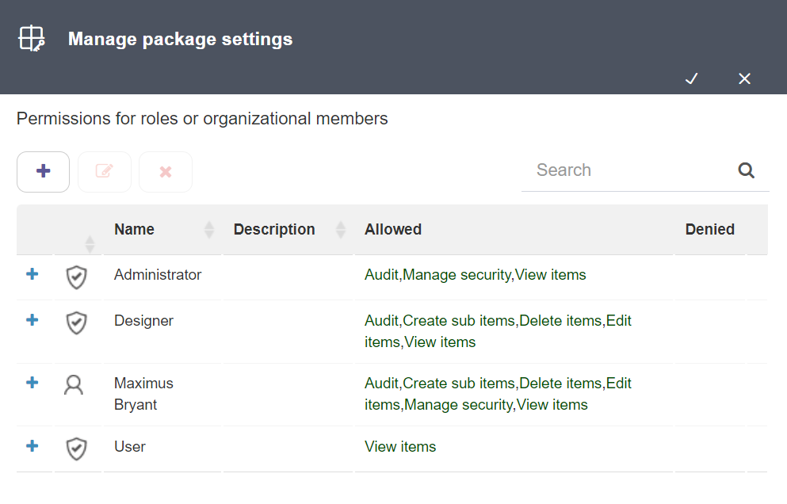Screen dimensions: 787x504
Task: Click the edit permission pencil button
Action: pos(105,172)
